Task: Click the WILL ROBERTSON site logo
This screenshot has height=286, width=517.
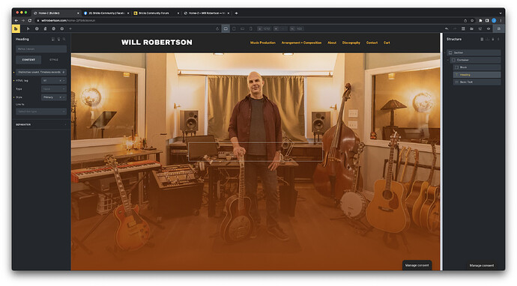Action: (157, 42)
